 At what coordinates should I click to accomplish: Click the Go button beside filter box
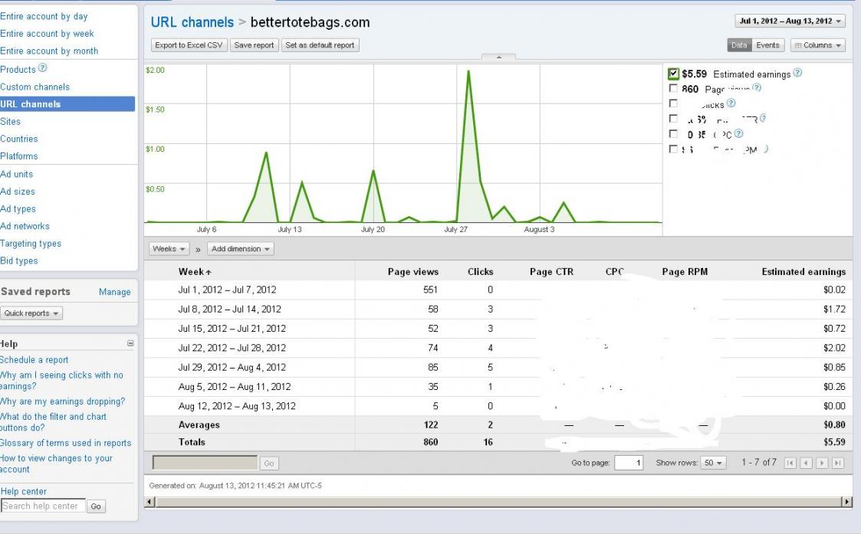click(x=269, y=464)
